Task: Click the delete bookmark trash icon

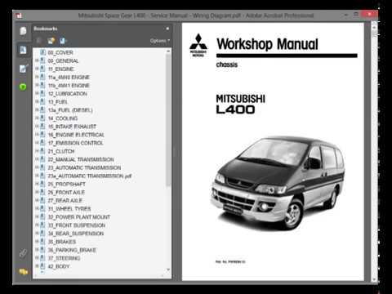Action: 39,41
